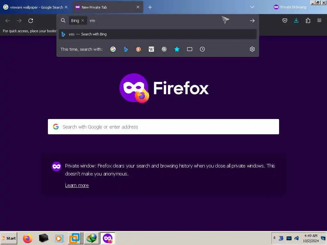Click the Private browsing indicator
Image resolution: width=327 pixels, height=245 pixels.
click(290, 7)
